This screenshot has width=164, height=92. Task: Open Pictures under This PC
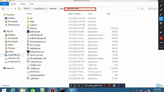11,48
